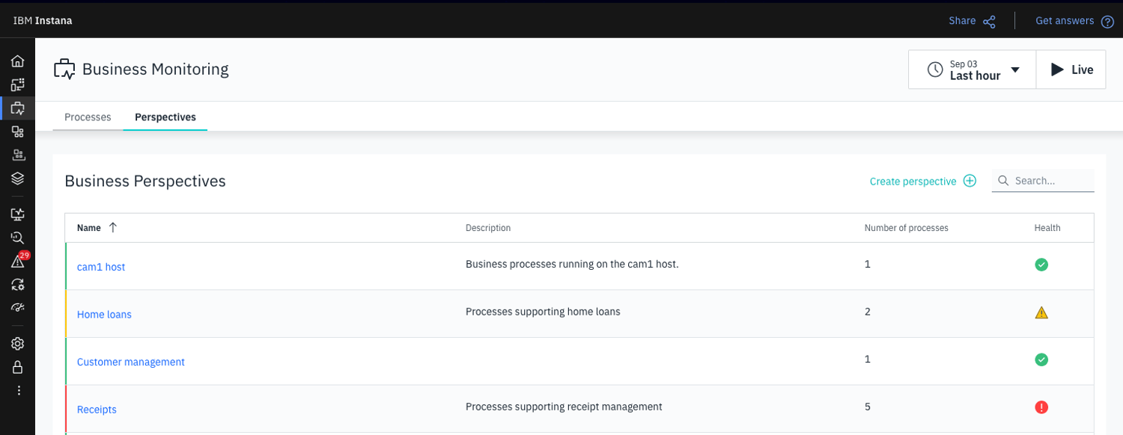Screen dimensions: 1123x435
Task: Click Create perspective
Action: click(922, 181)
